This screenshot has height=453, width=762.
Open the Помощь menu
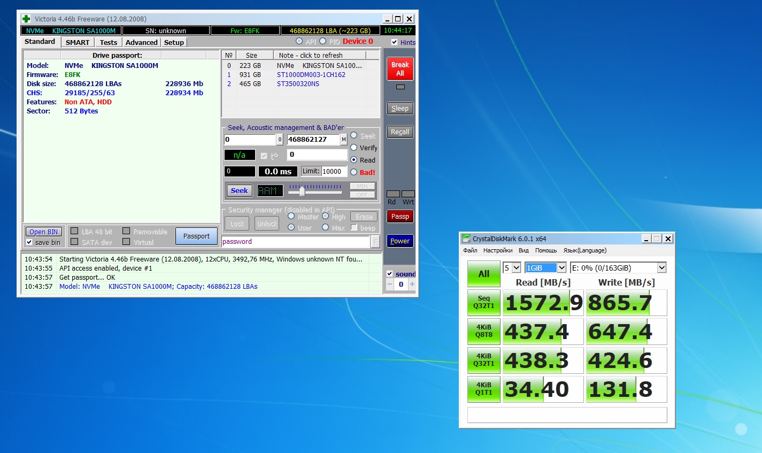tap(546, 250)
